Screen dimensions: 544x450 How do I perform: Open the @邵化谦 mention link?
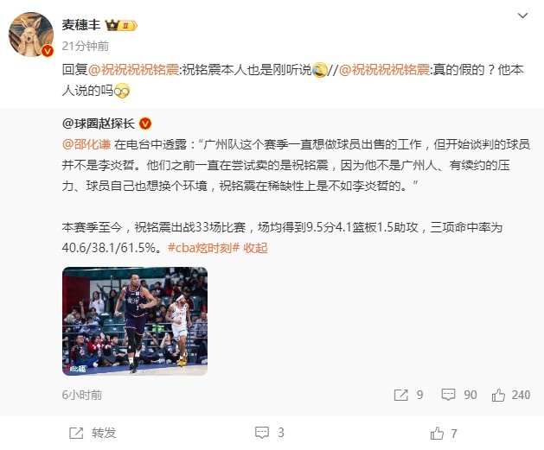[86, 144]
